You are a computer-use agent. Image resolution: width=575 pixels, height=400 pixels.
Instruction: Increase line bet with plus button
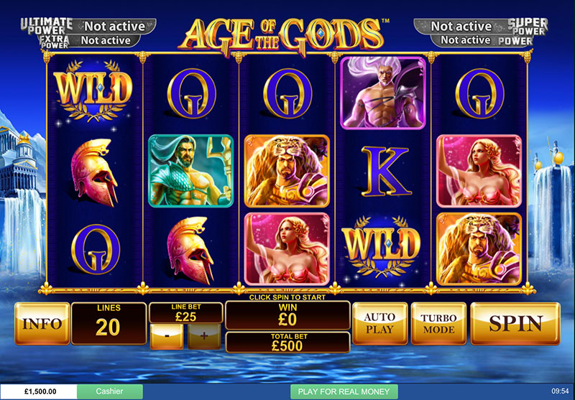click(x=204, y=336)
